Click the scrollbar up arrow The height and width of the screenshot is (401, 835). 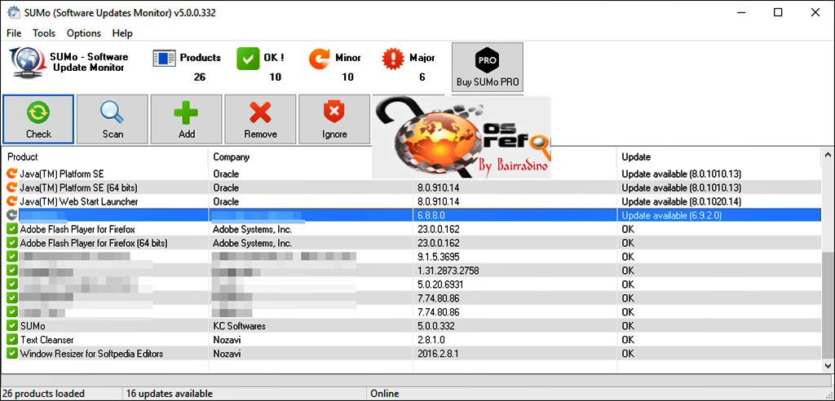828,155
